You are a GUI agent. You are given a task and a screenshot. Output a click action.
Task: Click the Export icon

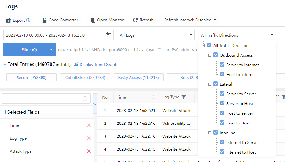click(x=8, y=20)
